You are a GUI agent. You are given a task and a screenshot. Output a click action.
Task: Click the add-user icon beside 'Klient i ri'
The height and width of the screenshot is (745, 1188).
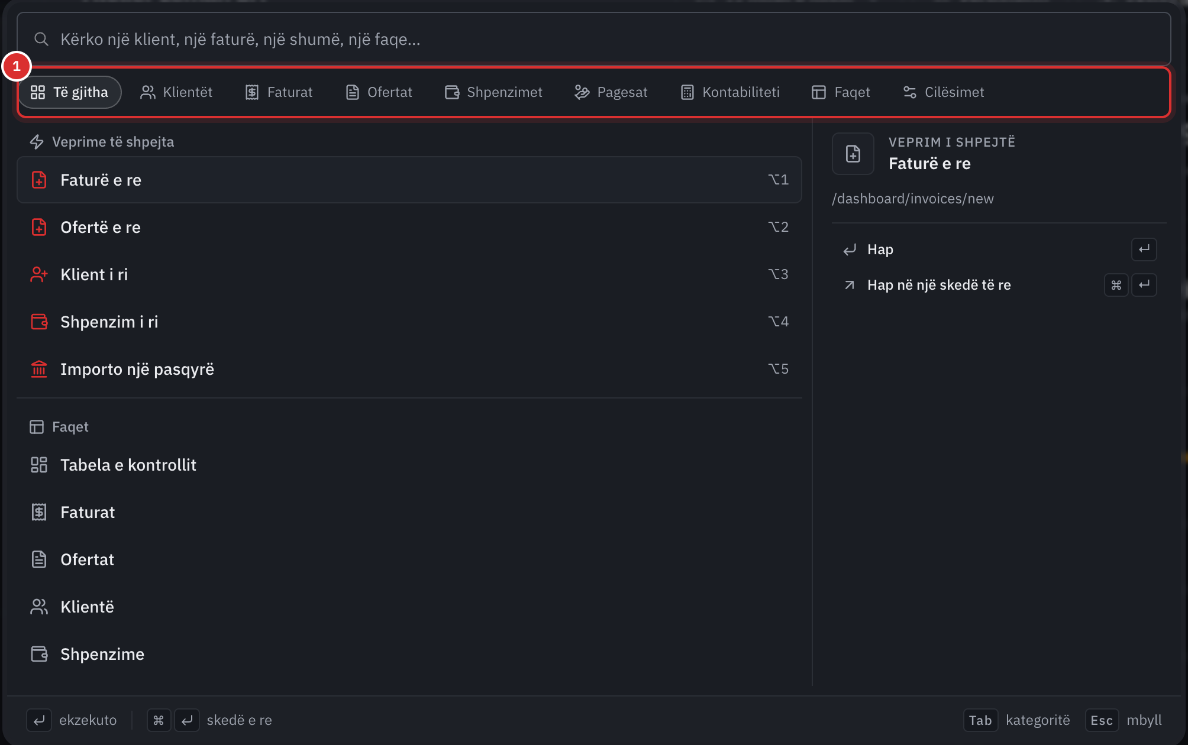coord(39,274)
